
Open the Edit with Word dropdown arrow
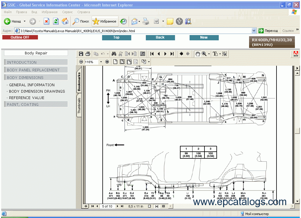pyautogui.click(x=163, y=21)
